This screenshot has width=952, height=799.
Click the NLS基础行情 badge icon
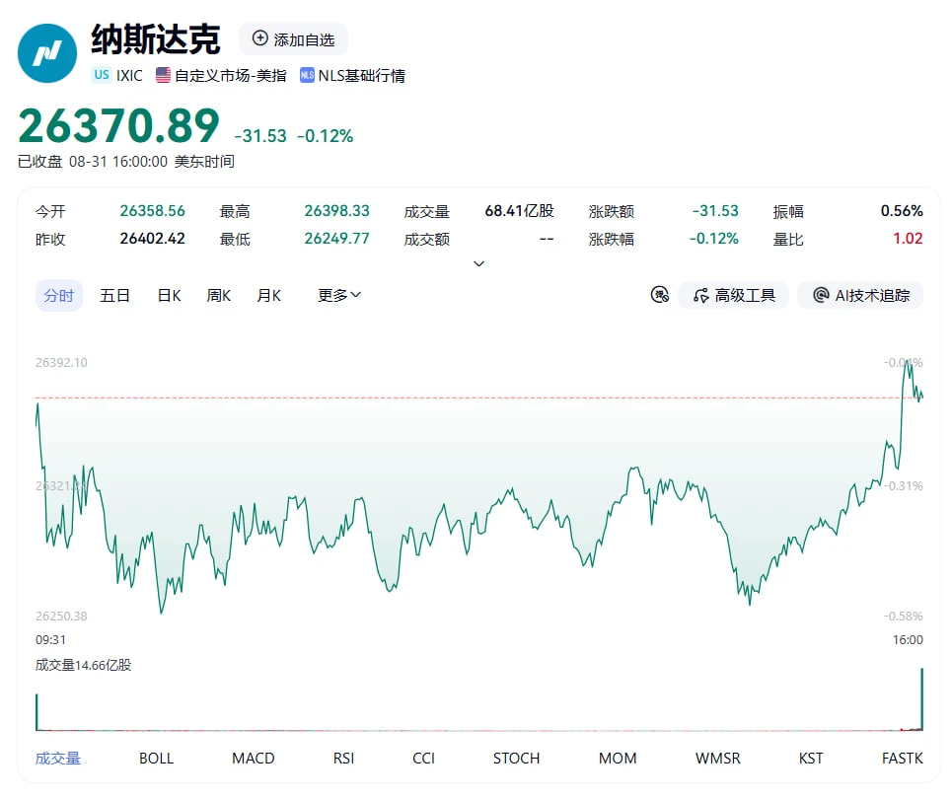coord(307,75)
